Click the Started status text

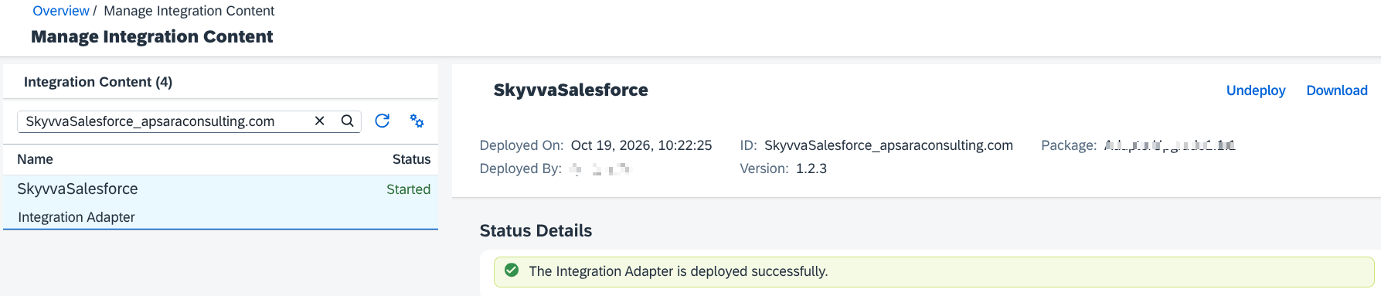(x=408, y=189)
